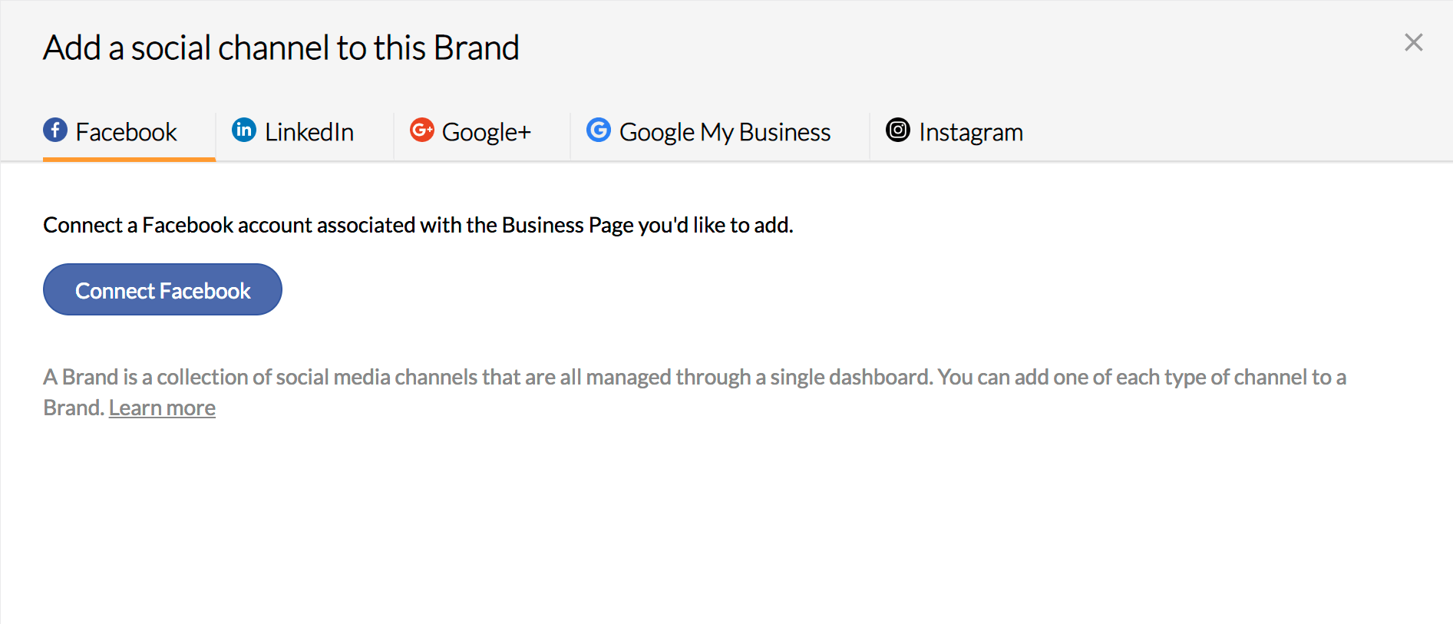Switch to the LinkedIn tab

(x=309, y=132)
